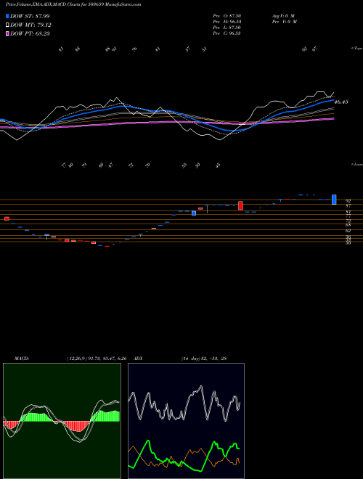Click inside the ADX indicator panel
Image resolution: width=363 pixels, height=479 pixels.
pyautogui.click(x=186, y=421)
